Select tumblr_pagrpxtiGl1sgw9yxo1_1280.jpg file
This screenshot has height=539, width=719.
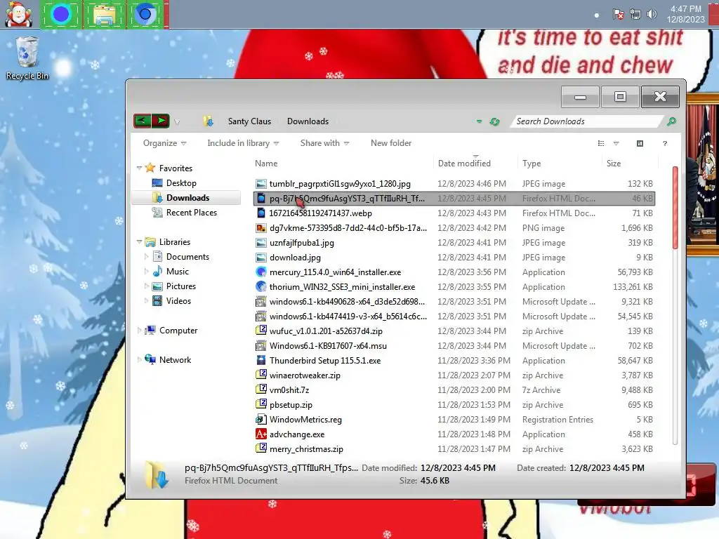point(340,184)
